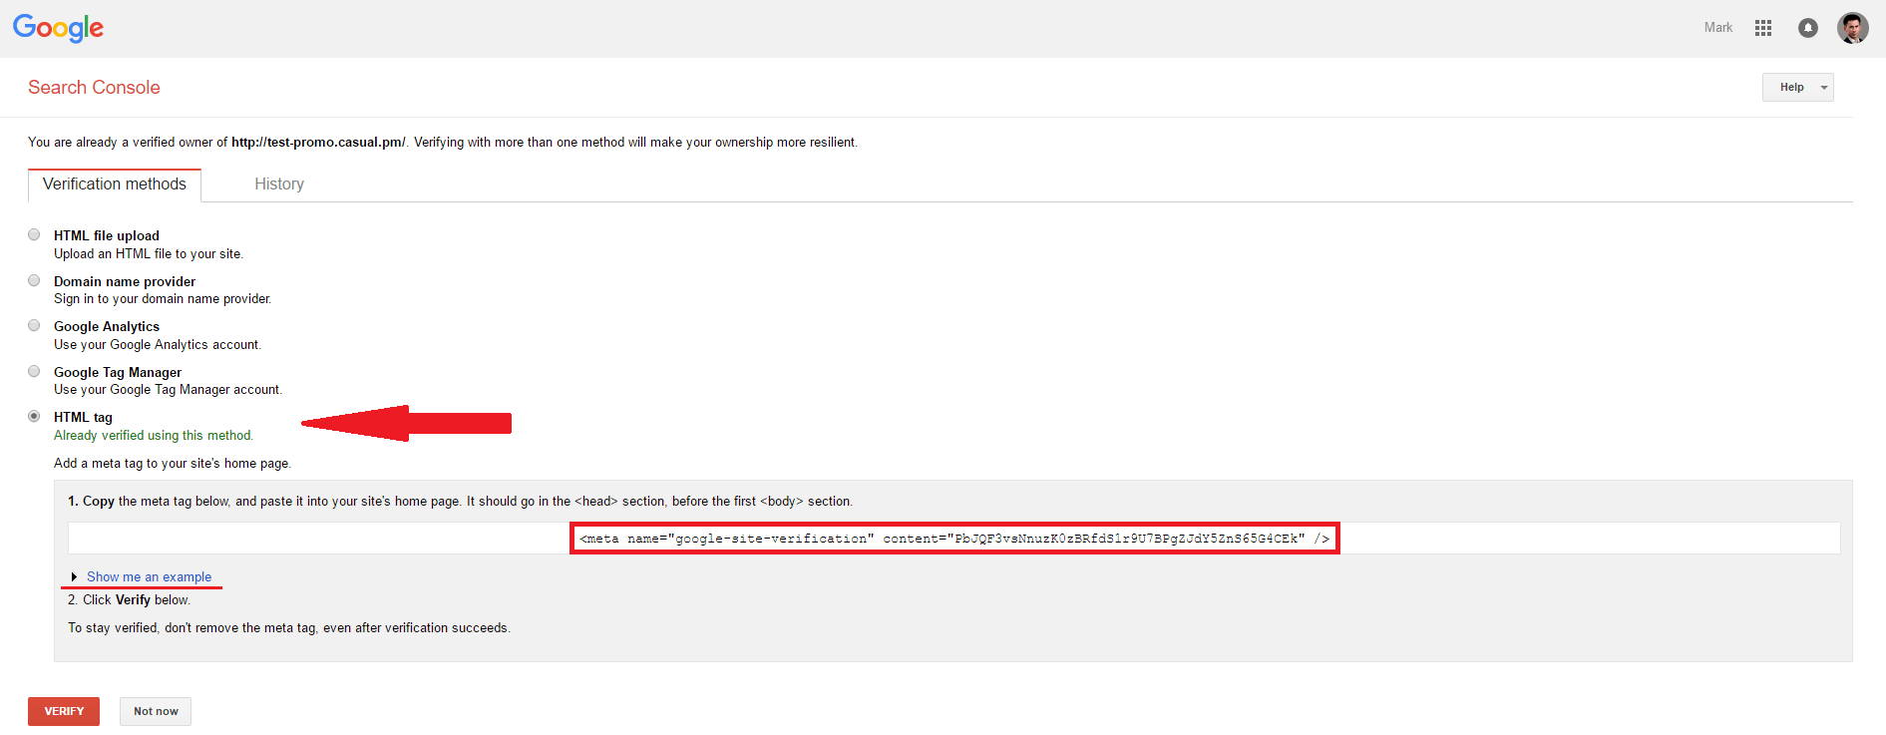Select the Domain name provider option
The height and width of the screenshot is (735, 1886).
click(x=34, y=281)
